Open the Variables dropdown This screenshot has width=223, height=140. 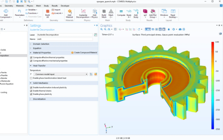pos(31,10)
